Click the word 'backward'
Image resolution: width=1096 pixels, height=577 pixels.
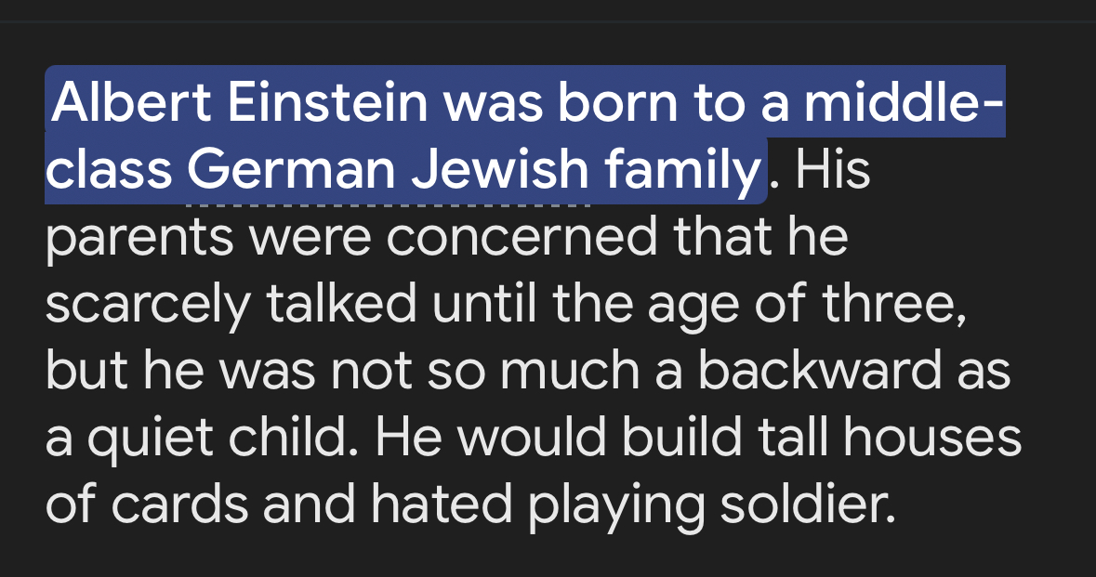(x=819, y=371)
